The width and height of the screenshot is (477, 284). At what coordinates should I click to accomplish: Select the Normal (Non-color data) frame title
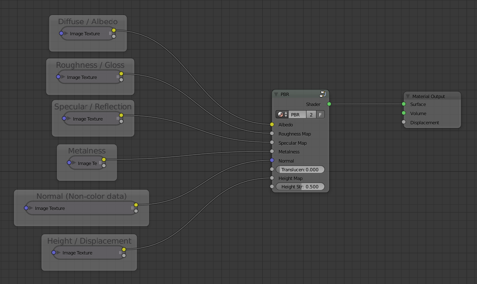tap(82, 196)
